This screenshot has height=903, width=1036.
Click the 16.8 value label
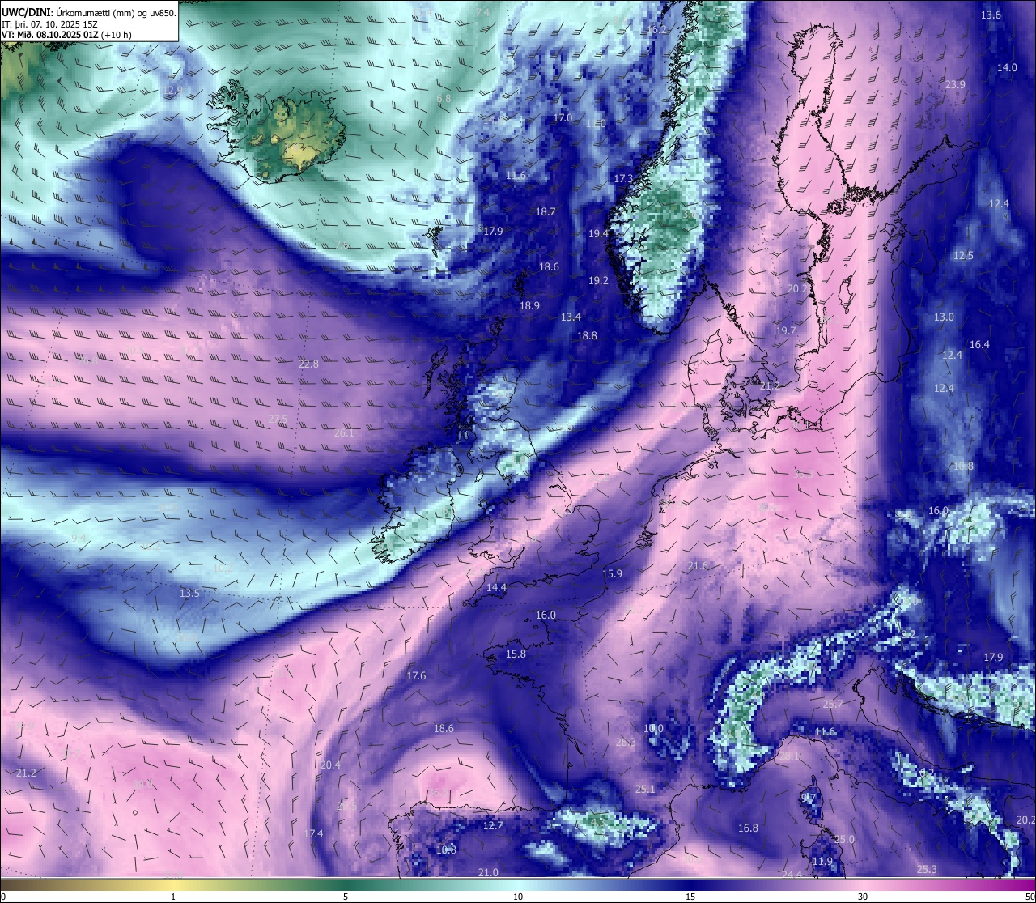coord(748,828)
